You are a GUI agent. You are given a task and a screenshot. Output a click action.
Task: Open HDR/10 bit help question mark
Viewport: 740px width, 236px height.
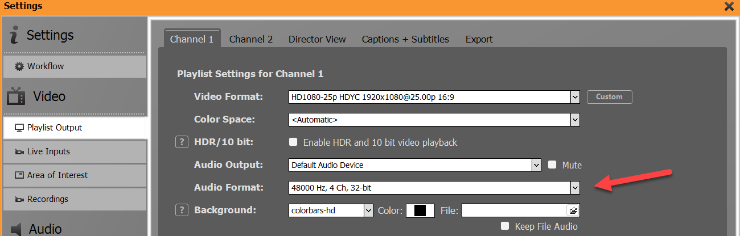(x=182, y=142)
